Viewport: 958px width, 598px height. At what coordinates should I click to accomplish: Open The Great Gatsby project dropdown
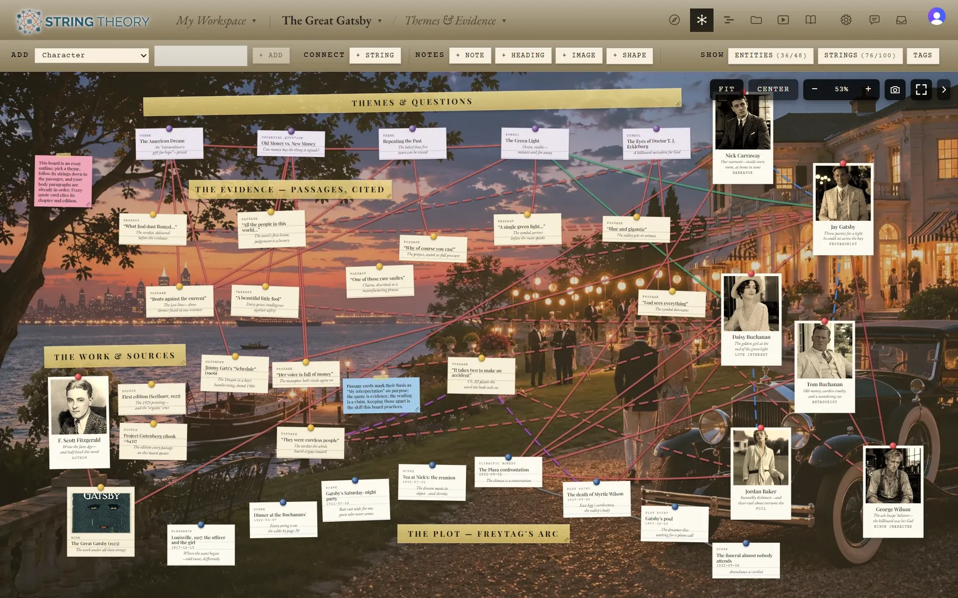[x=332, y=21]
